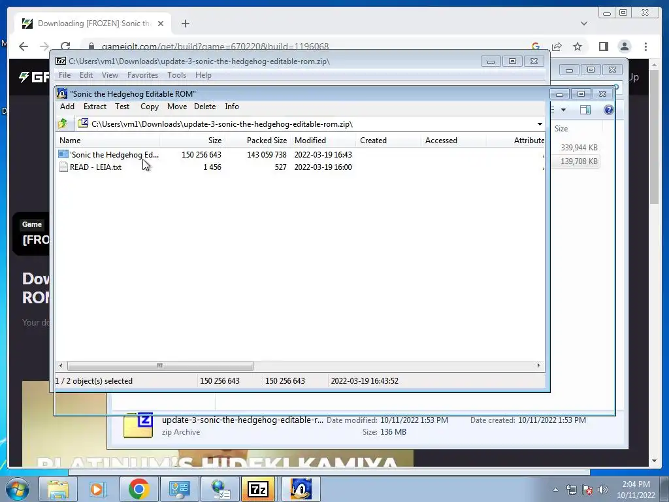Open the File menu in 7-Zip window
This screenshot has width=669, height=502.
[x=65, y=75]
